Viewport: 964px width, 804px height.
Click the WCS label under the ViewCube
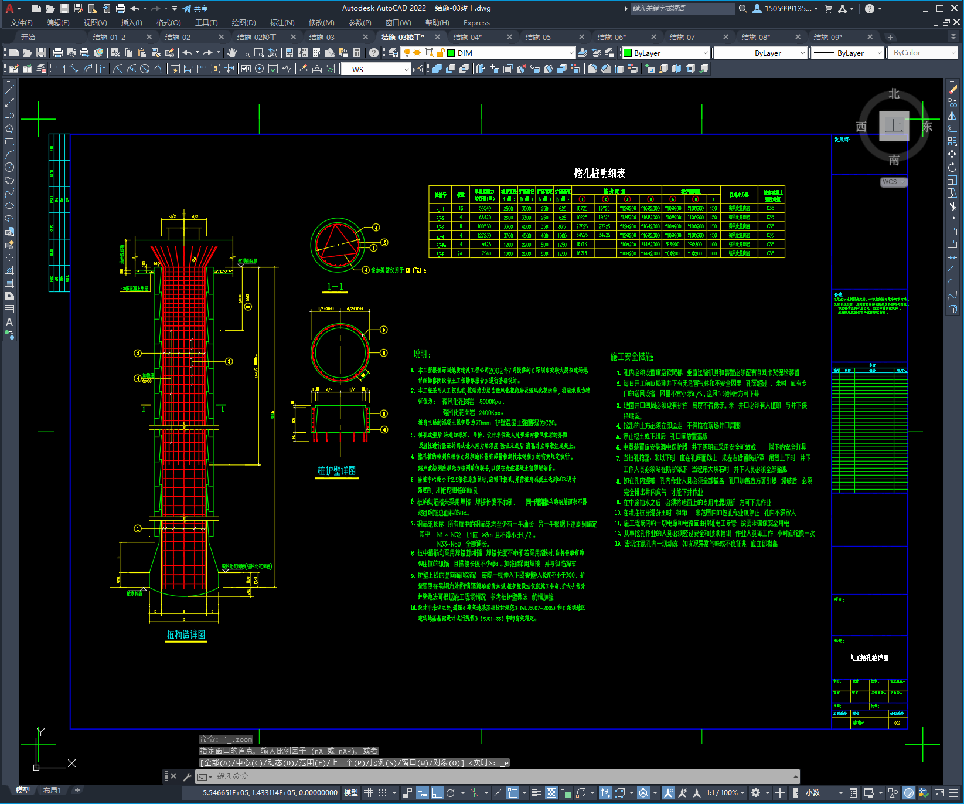[893, 182]
